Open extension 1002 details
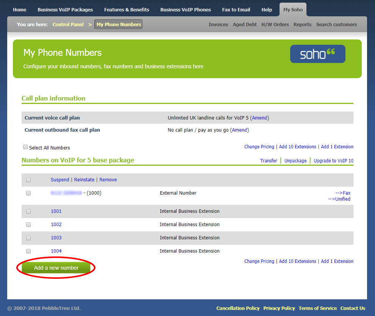 (56, 225)
